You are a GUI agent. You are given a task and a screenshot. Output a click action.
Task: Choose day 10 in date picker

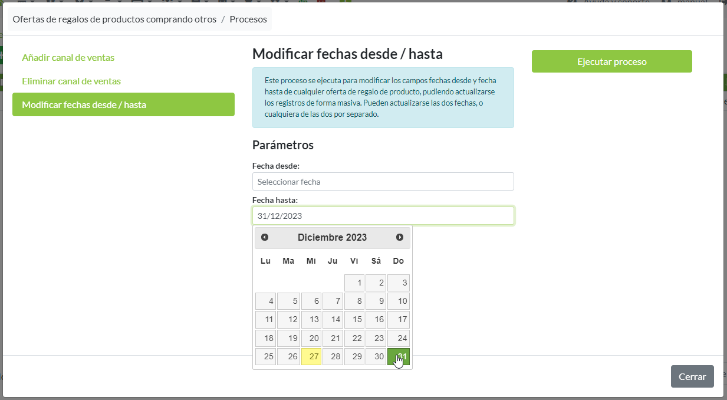399,301
